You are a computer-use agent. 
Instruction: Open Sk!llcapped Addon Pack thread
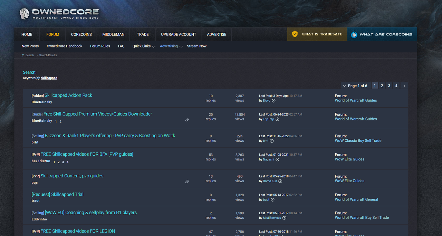coord(68,95)
